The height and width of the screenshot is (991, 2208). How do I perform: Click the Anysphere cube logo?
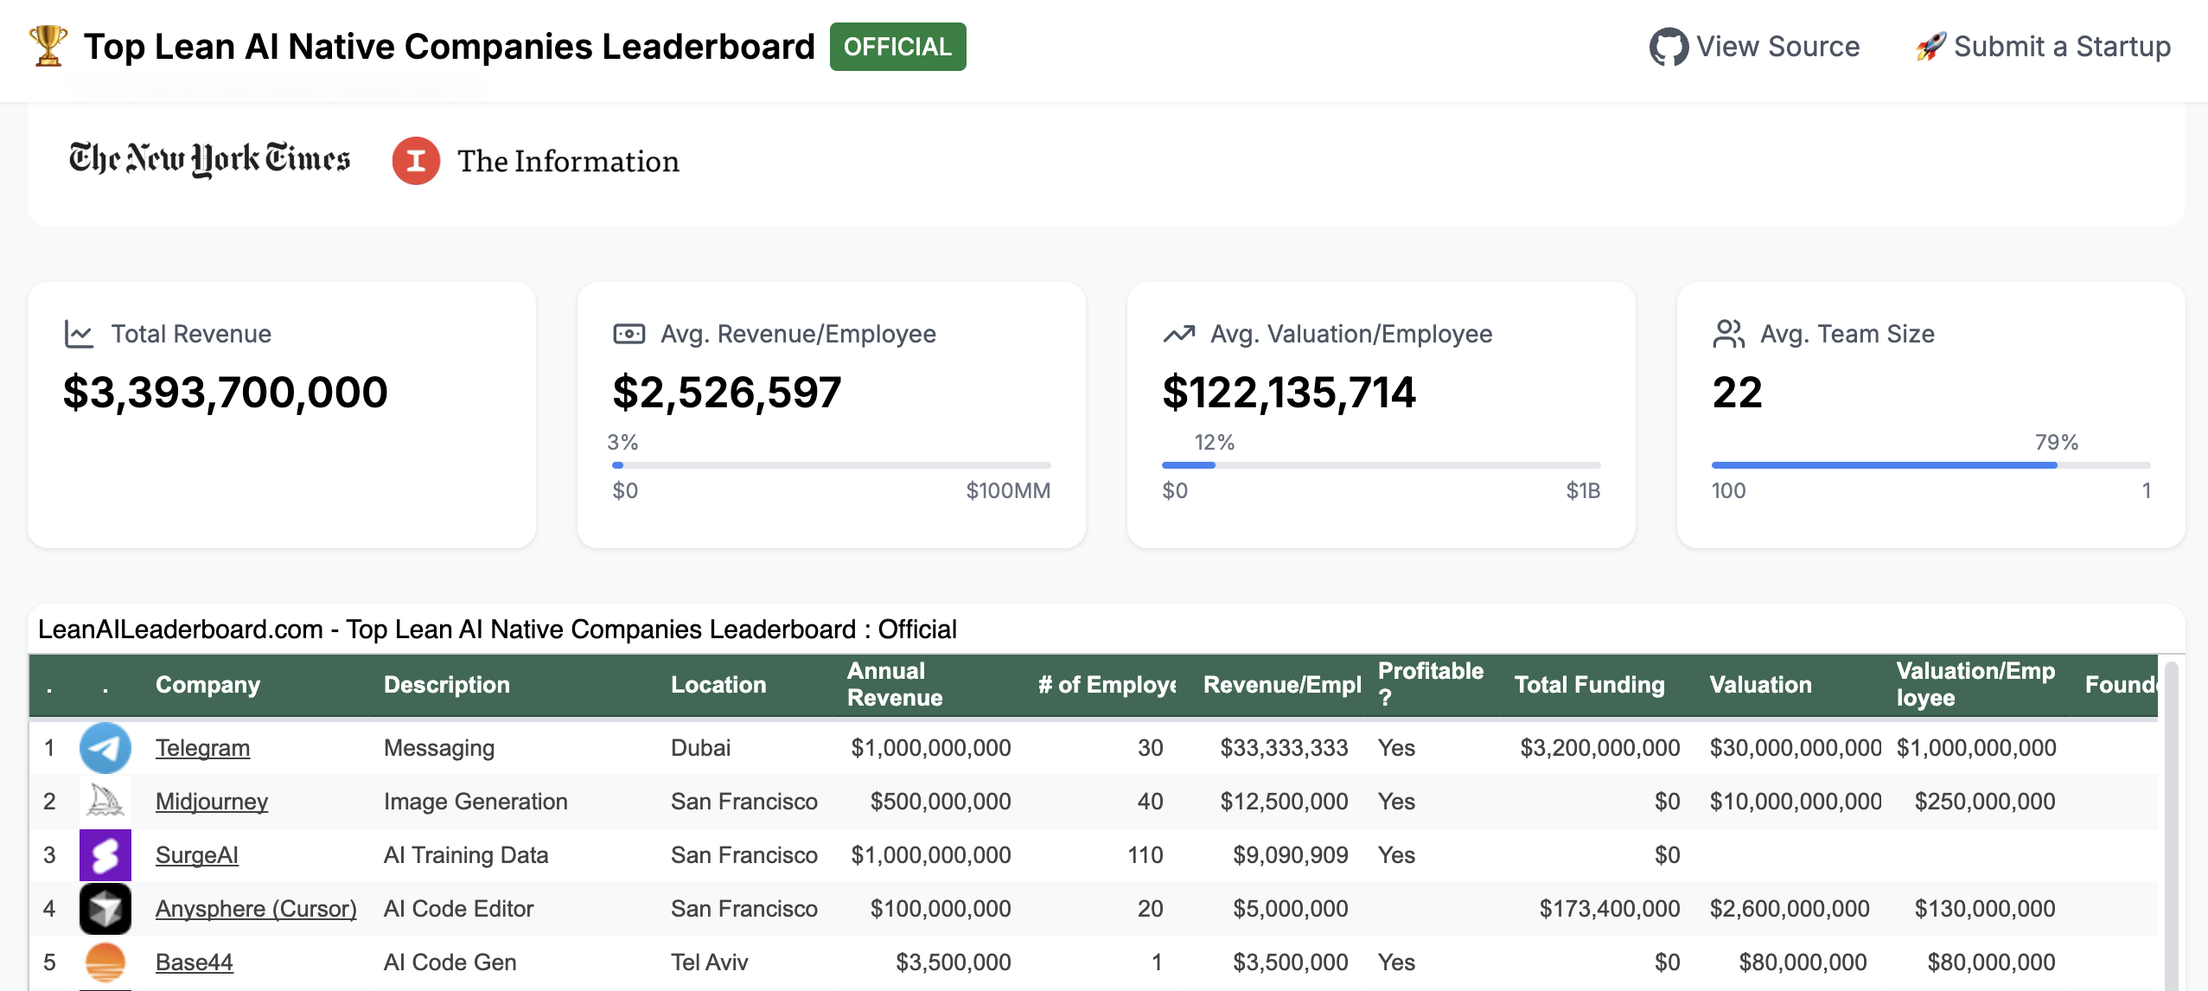point(105,908)
